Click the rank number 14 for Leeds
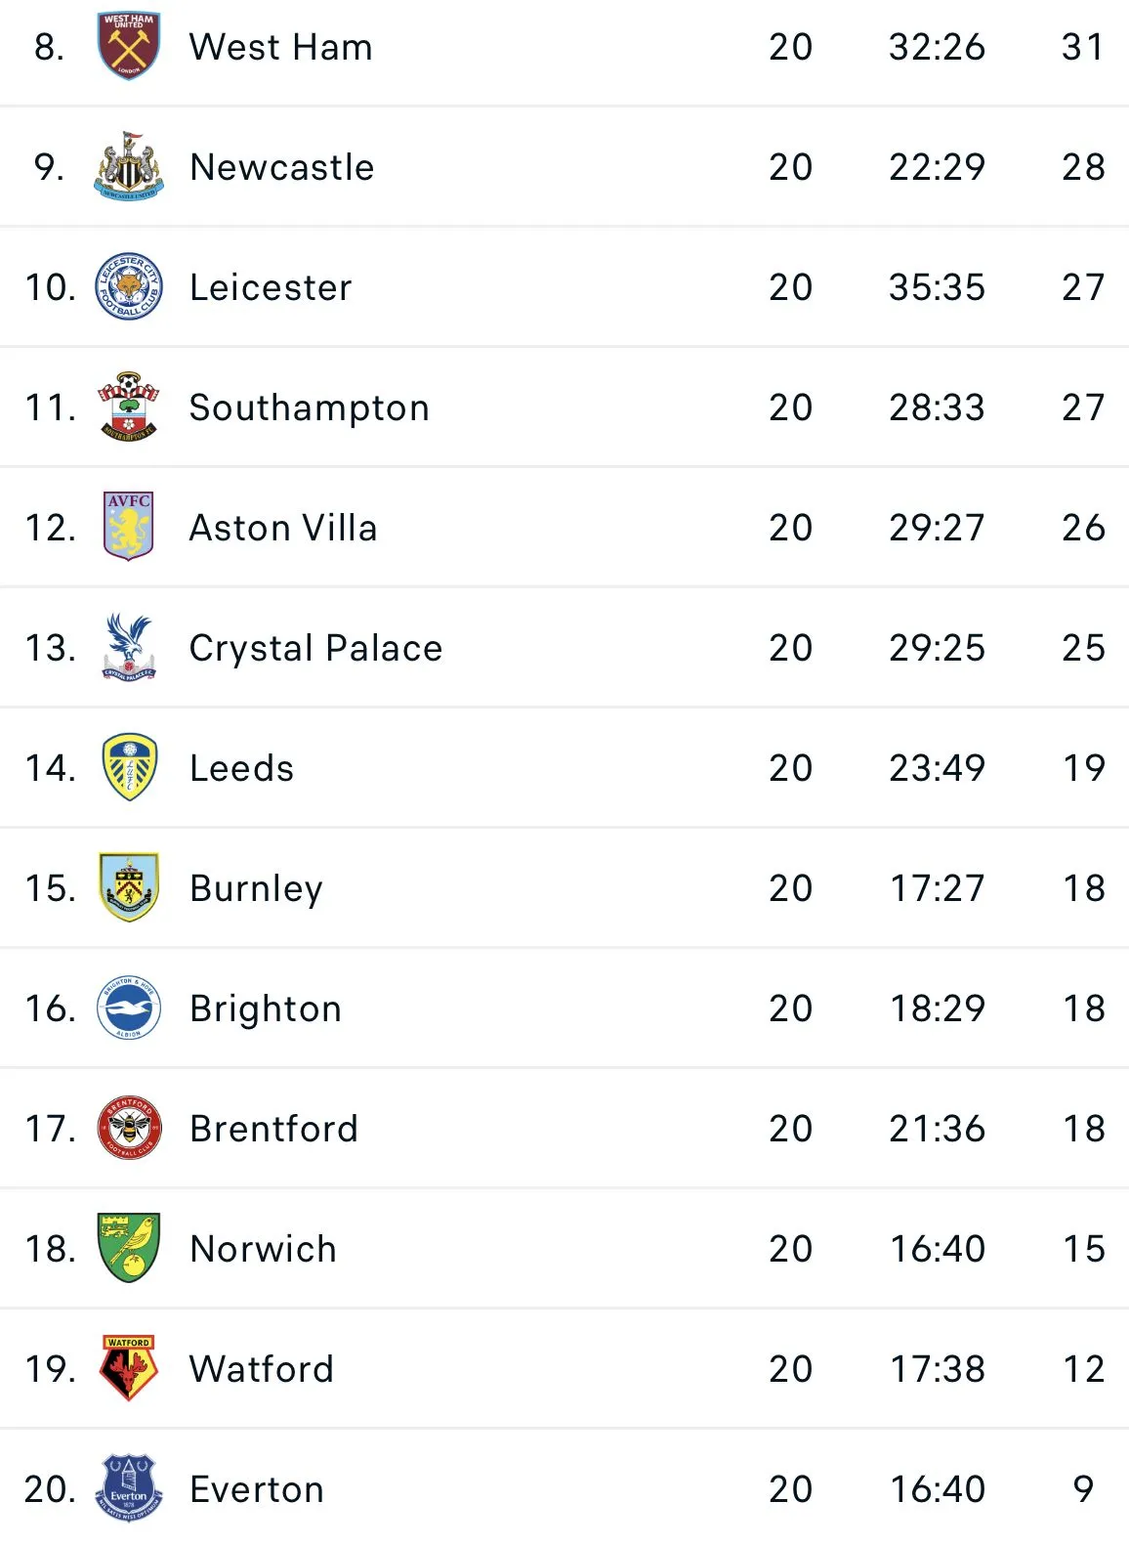 pyautogui.click(x=50, y=768)
